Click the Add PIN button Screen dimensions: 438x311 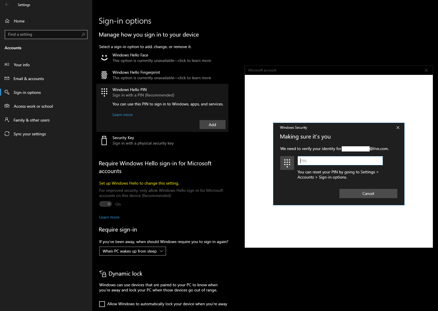213,125
